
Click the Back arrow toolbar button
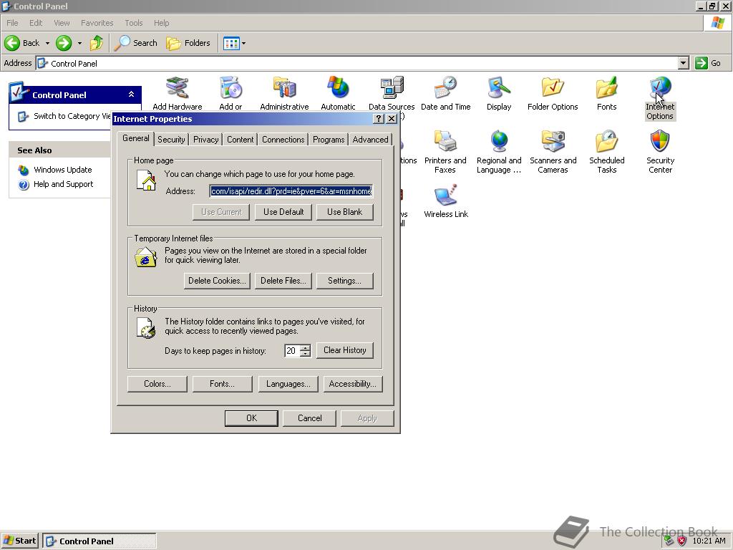[x=22, y=43]
